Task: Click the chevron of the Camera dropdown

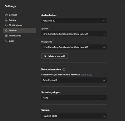Action: [104, 116]
